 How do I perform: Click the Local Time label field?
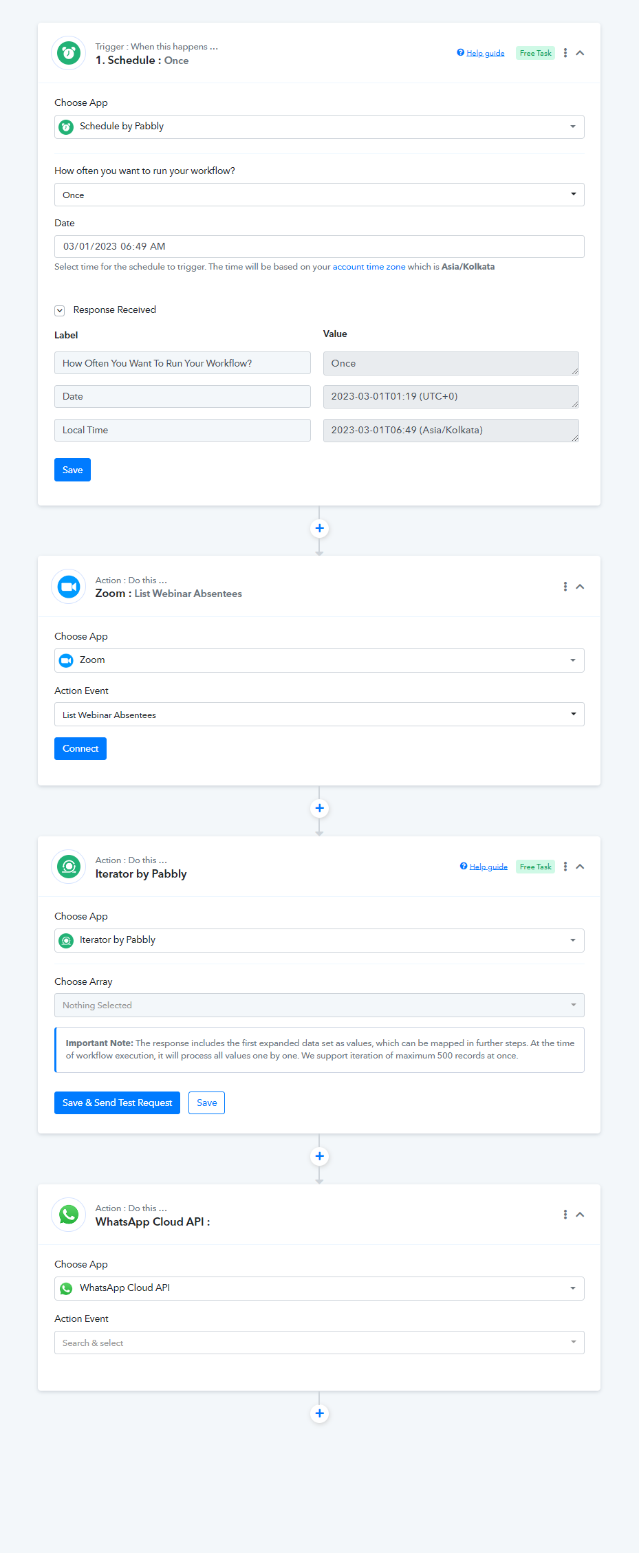click(182, 430)
